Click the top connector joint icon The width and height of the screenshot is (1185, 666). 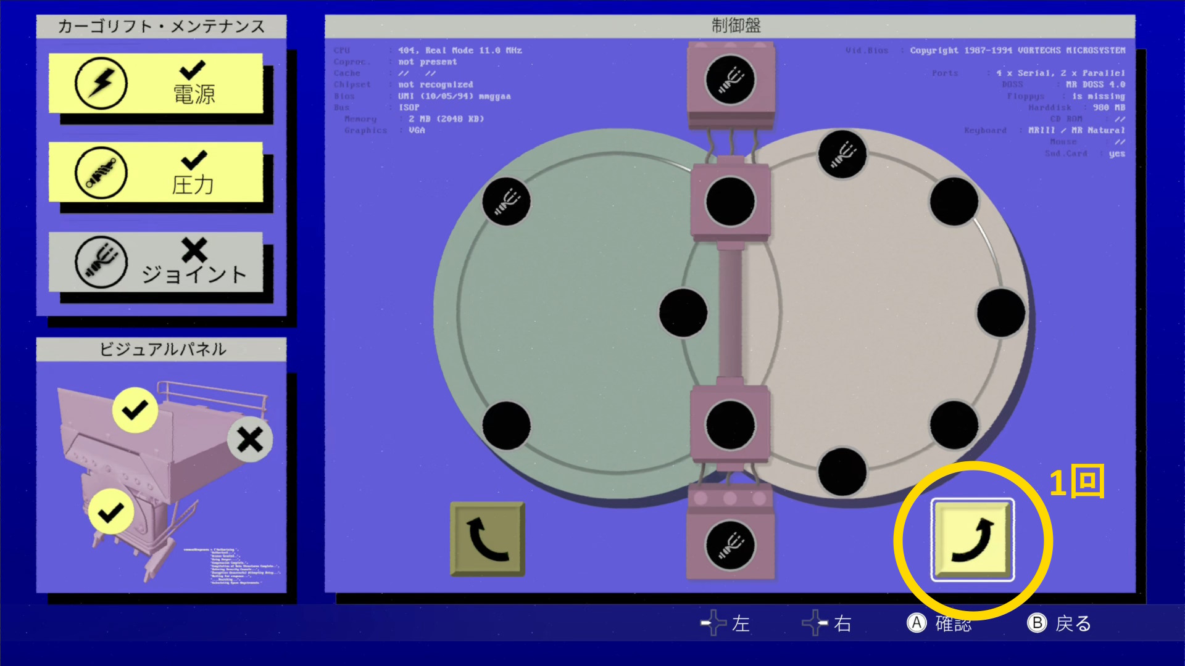[x=730, y=79]
